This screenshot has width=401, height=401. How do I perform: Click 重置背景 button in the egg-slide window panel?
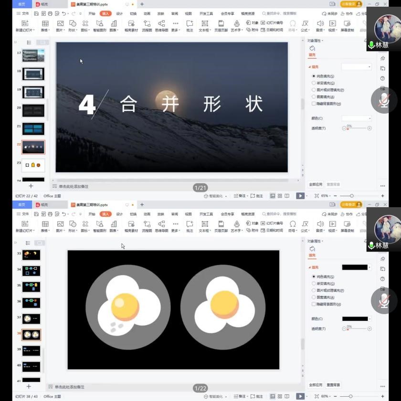click(333, 385)
